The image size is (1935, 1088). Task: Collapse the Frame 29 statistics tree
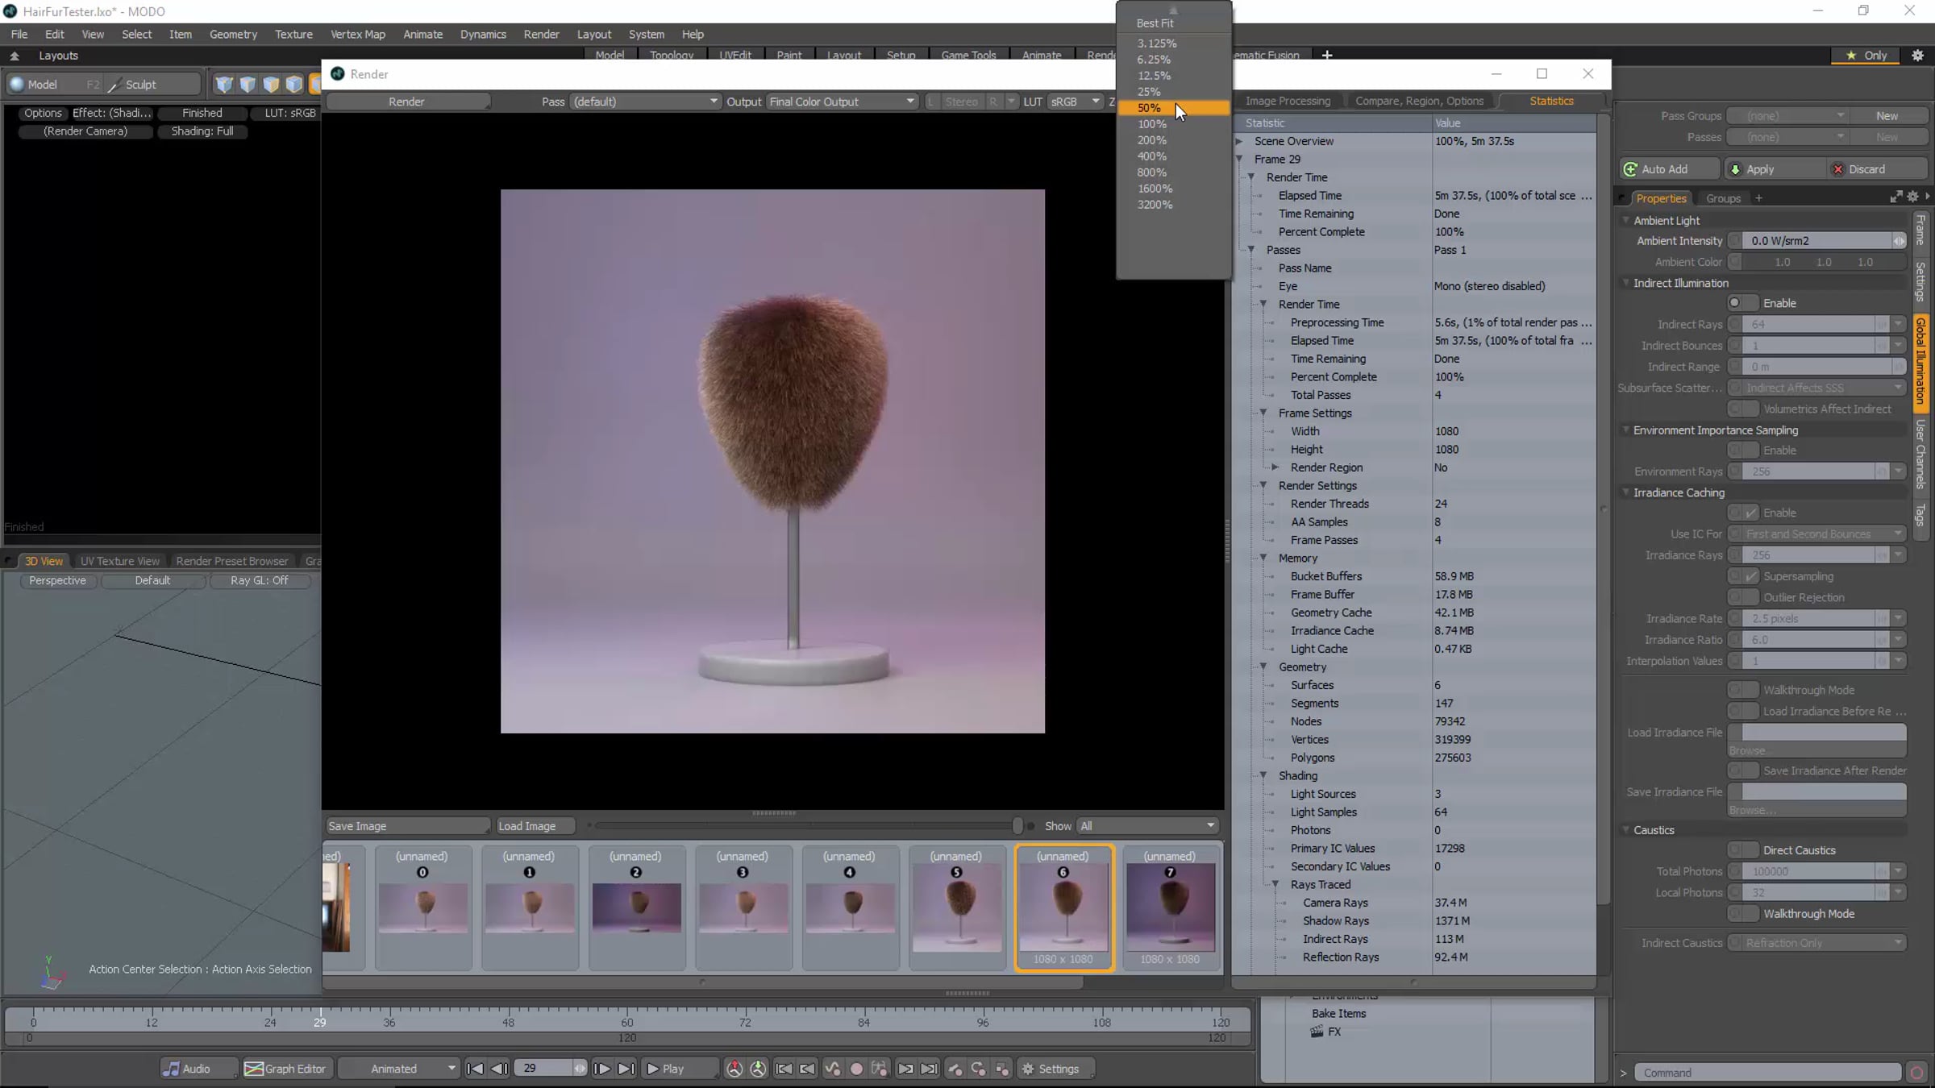pos(1240,160)
